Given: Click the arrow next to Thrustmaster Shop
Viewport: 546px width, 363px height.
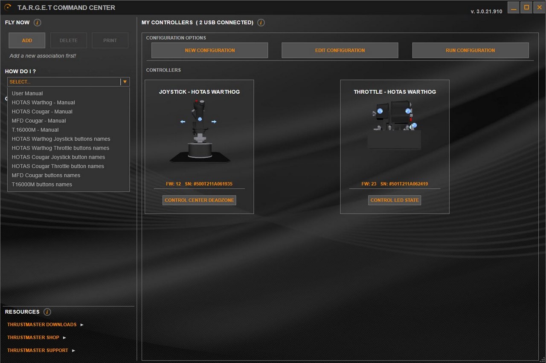Looking at the screenshot, I should 64,337.
